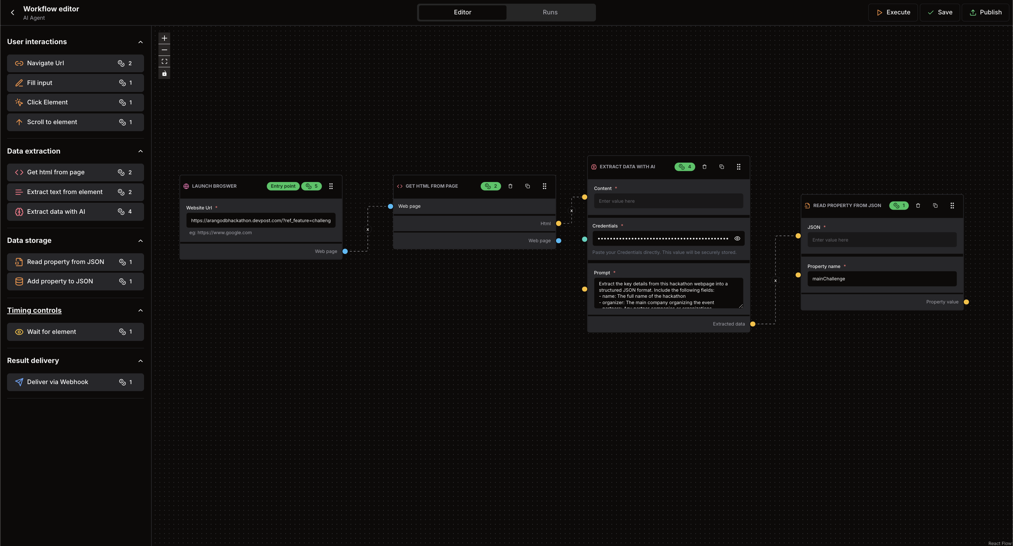Copy the Read Property From JSON node

point(935,205)
